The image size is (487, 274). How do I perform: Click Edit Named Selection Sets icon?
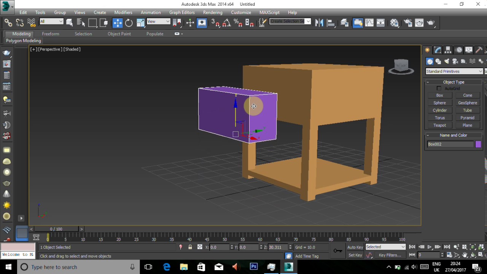(x=262, y=23)
